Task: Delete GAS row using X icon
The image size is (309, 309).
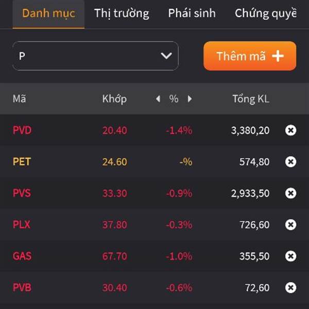Action: pos(290,256)
